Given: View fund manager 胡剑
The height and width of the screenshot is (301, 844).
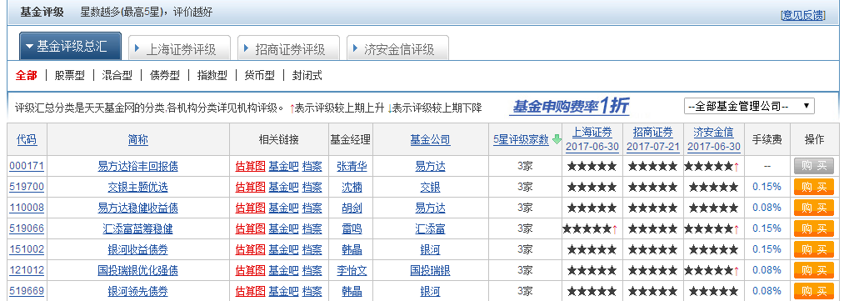Looking at the screenshot, I should pos(352,208).
